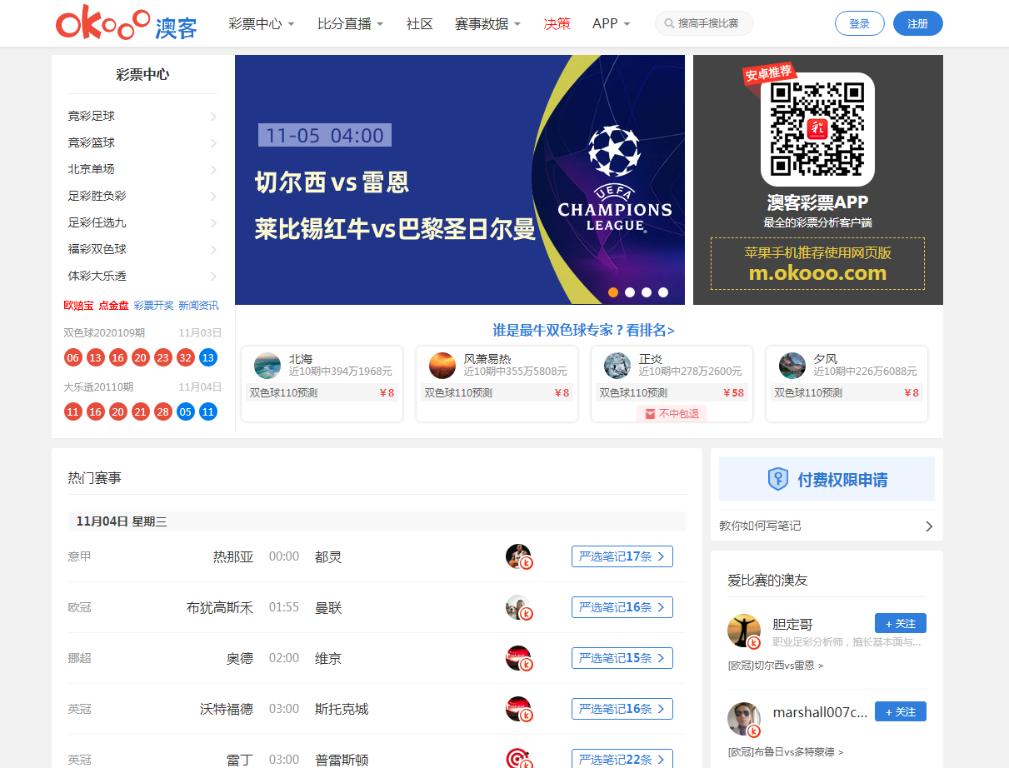Click the blue ball number 13
Screen dimensions: 1009x768
[x=208, y=357]
